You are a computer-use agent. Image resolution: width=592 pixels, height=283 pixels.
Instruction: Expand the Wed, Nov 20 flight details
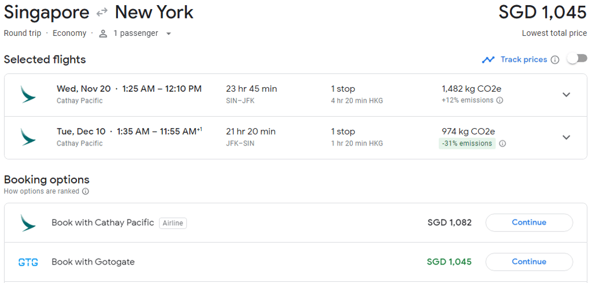pyautogui.click(x=566, y=95)
